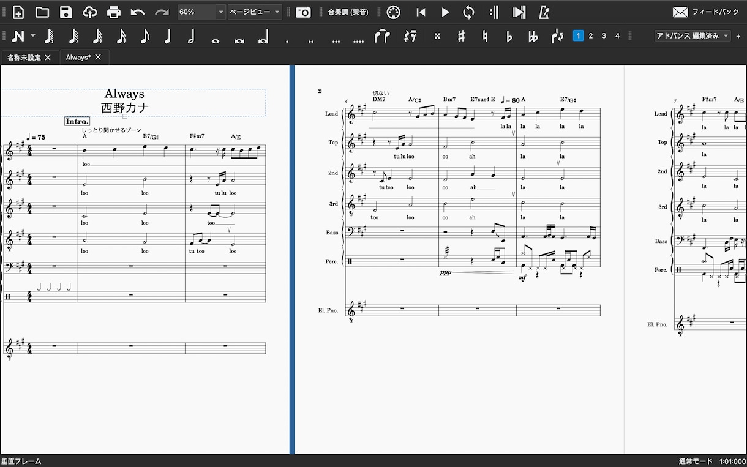This screenshot has width=747, height=467.
Task: Start playback with the play button
Action: coord(445,12)
